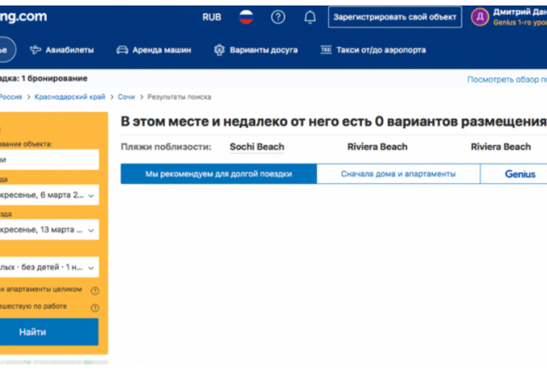Open Аренда машин section
The image size is (547, 387).
[162, 50]
